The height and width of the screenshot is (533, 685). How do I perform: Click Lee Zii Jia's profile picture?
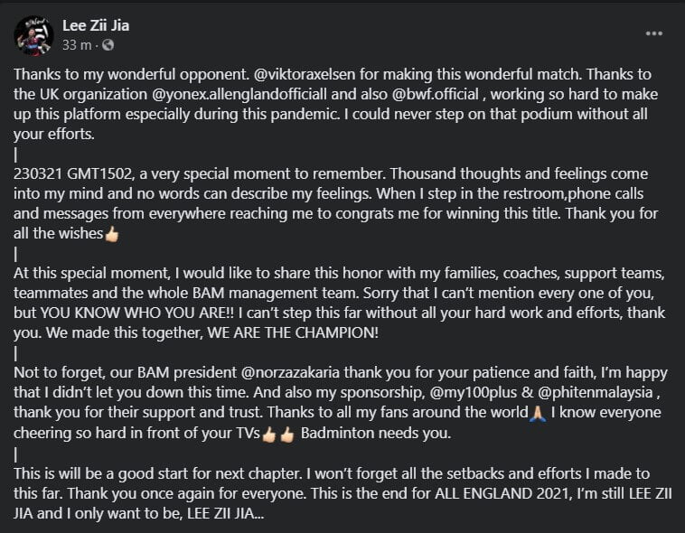click(33, 36)
